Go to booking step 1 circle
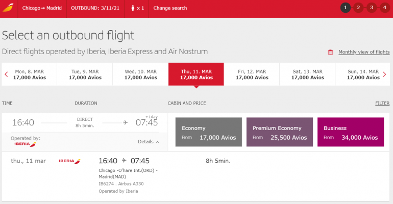Viewport: 393px width, 204px height. point(346,8)
